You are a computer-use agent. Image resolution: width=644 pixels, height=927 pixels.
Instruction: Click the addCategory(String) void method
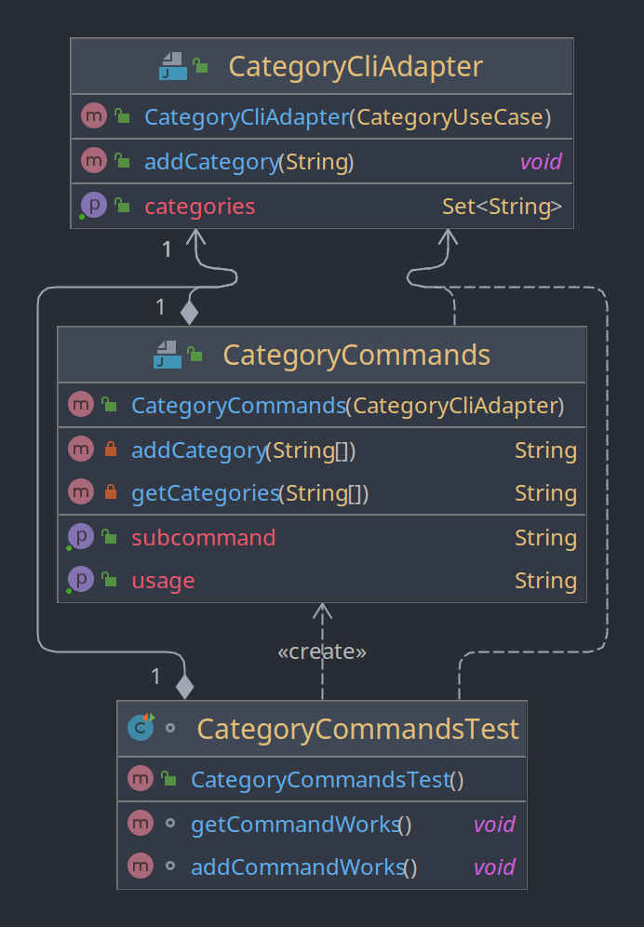[322, 161]
